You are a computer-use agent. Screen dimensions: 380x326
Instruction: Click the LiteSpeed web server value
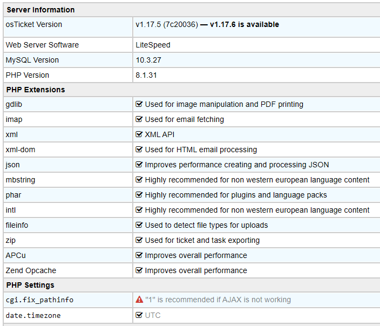pyautogui.click(x=153, y=45)
